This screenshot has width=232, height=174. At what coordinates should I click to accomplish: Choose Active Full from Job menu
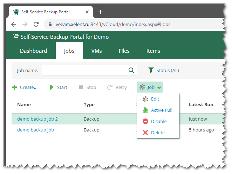point(162,110)
